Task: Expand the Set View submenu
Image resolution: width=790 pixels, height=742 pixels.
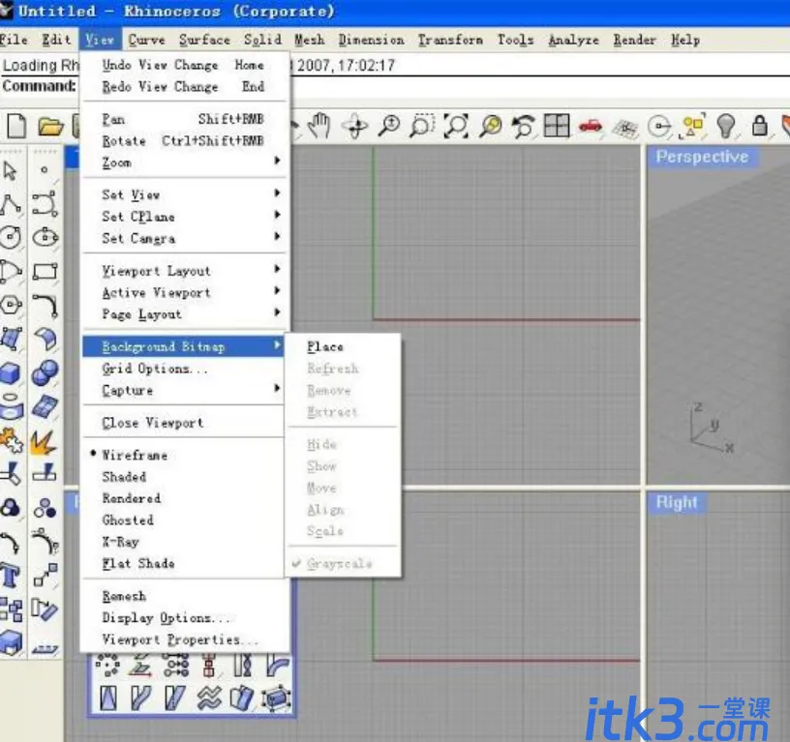Action: point(186,194)
